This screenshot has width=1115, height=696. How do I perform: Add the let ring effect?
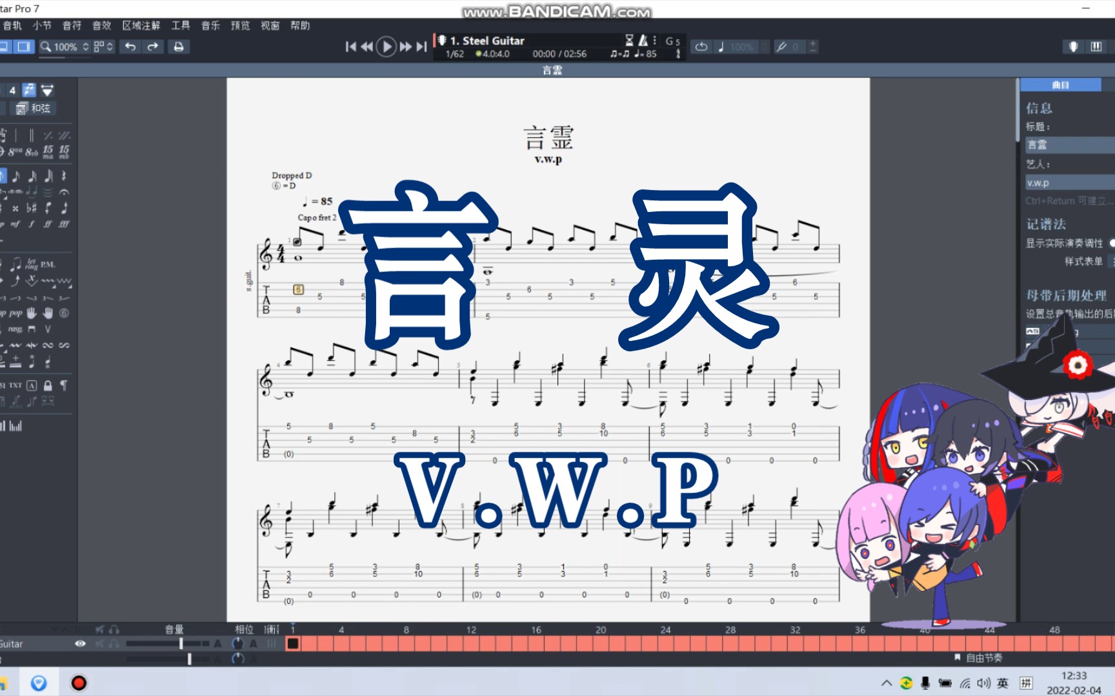click(32, 264)
